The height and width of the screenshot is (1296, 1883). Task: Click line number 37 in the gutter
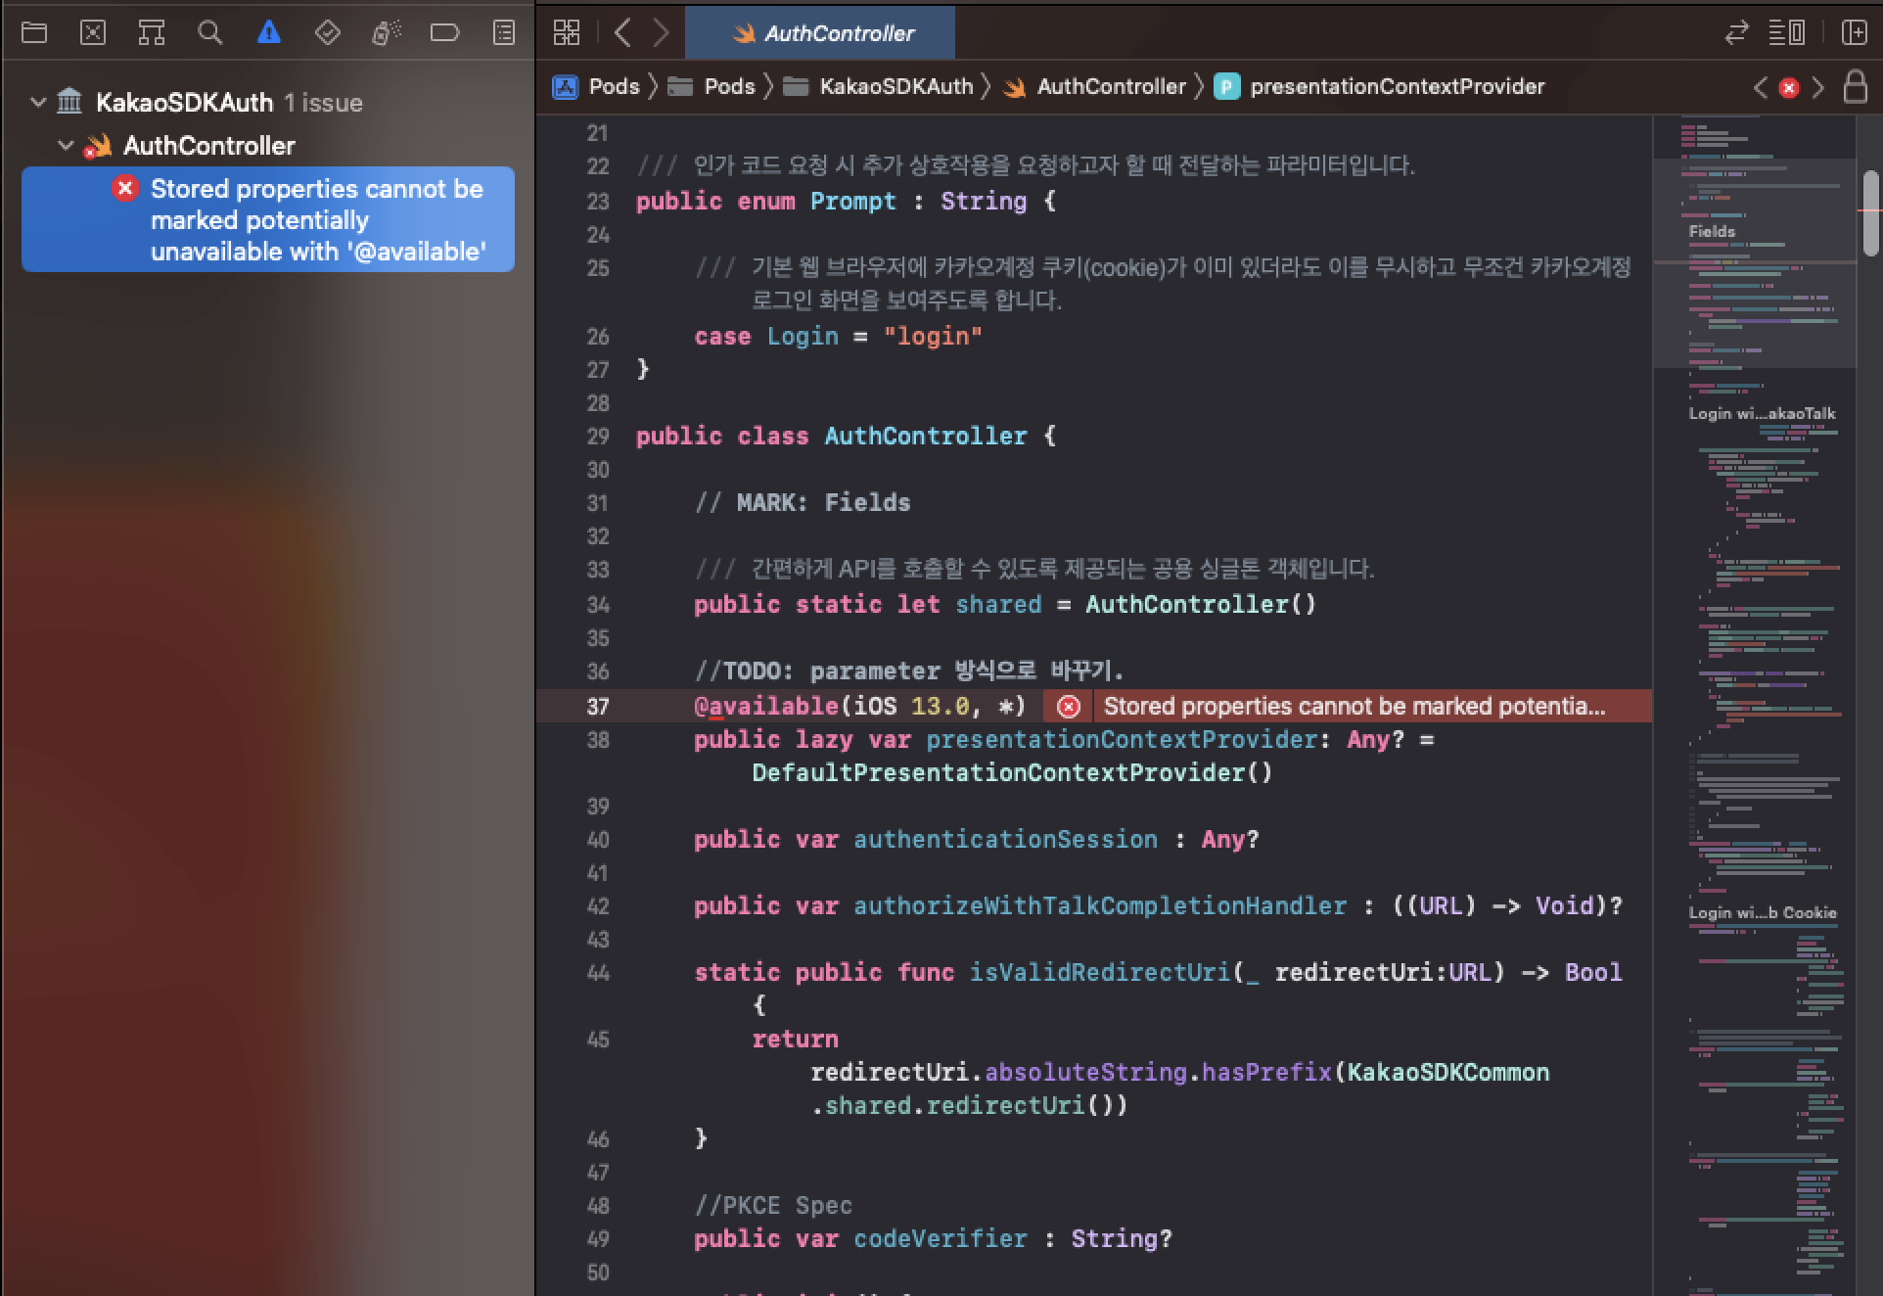point(598,707)
